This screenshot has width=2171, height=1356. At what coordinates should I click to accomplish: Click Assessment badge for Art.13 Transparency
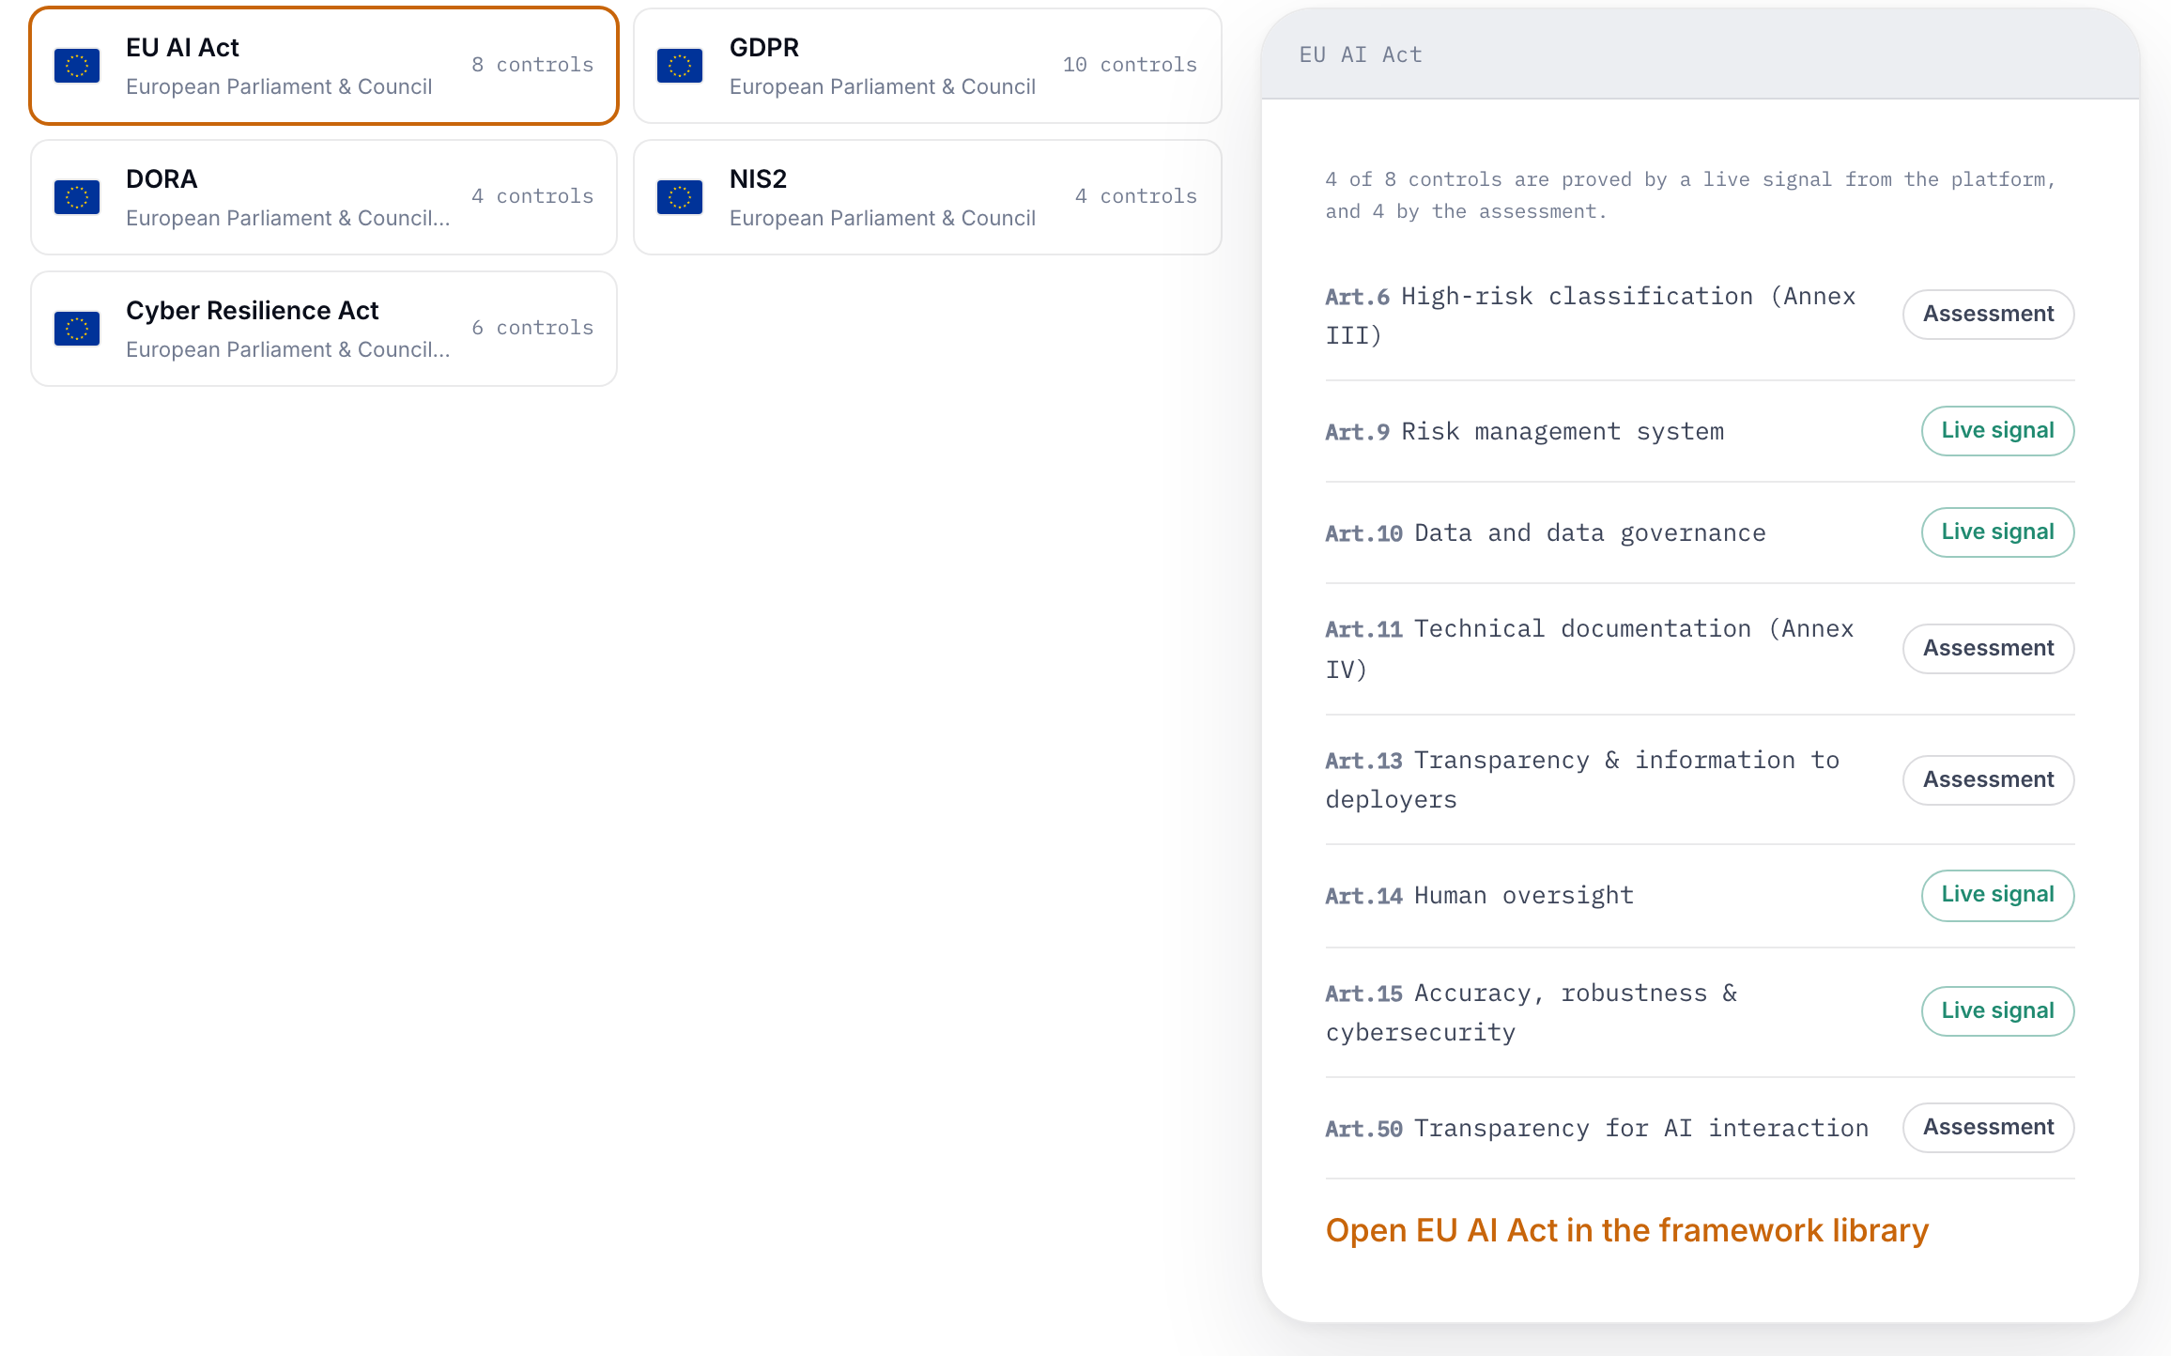(x=1988, y=779)
